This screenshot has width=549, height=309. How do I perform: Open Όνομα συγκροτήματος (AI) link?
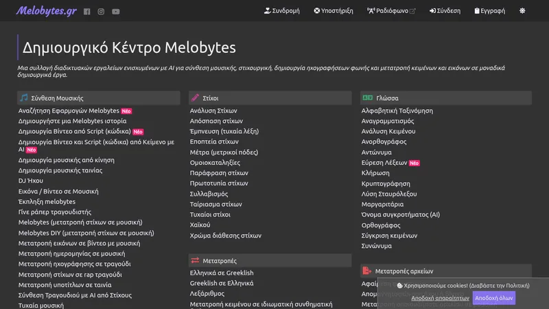401,214
